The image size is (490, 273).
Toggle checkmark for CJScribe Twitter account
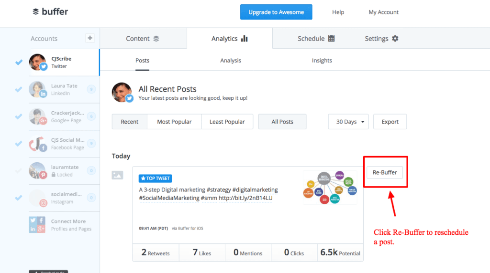(x=19, y=62)
